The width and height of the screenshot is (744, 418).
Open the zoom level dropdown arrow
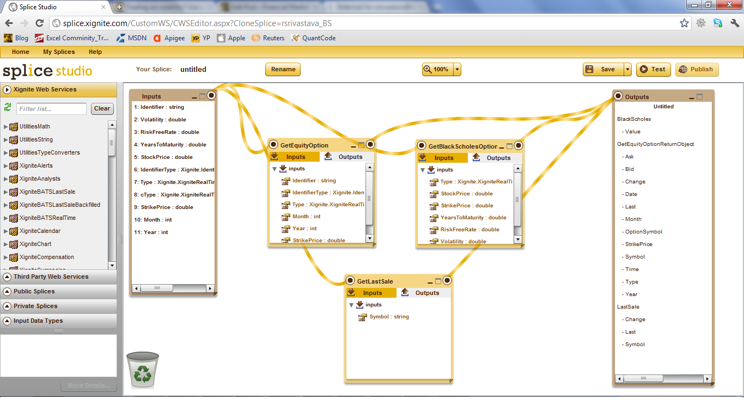click(457, 70)
